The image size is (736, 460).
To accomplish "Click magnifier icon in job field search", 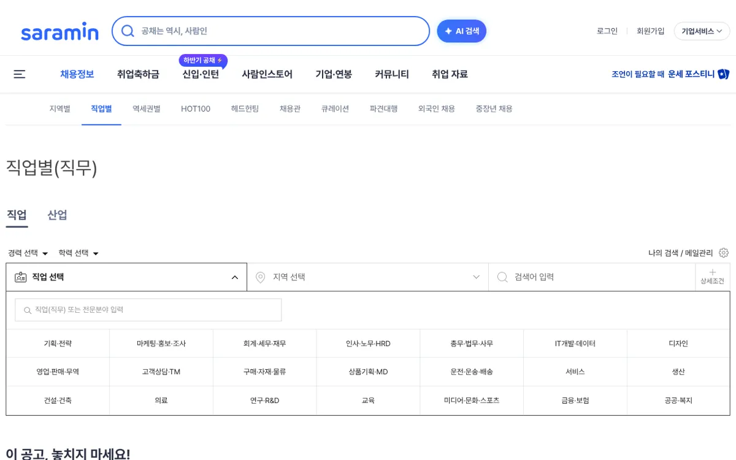I will click(x=27, y=310).
